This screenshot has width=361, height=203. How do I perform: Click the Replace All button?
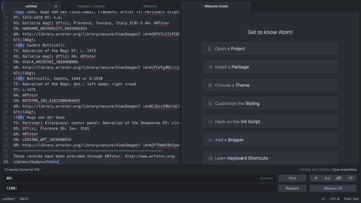pyautogui.click(x=333, y=188)
